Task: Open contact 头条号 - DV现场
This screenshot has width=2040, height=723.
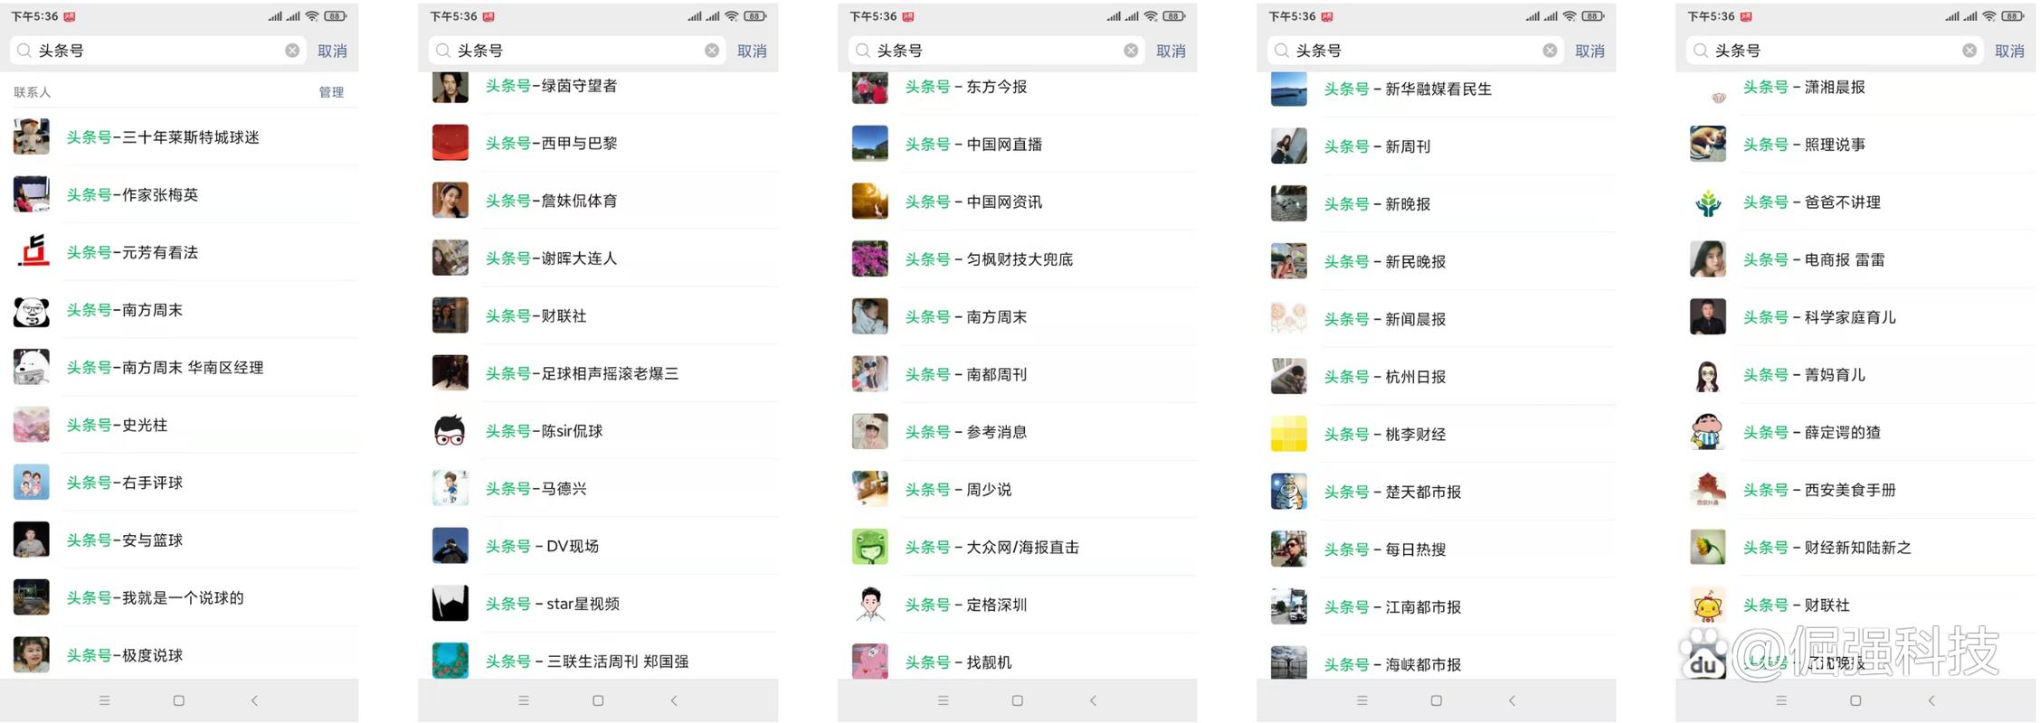Action: coord(598,546)
